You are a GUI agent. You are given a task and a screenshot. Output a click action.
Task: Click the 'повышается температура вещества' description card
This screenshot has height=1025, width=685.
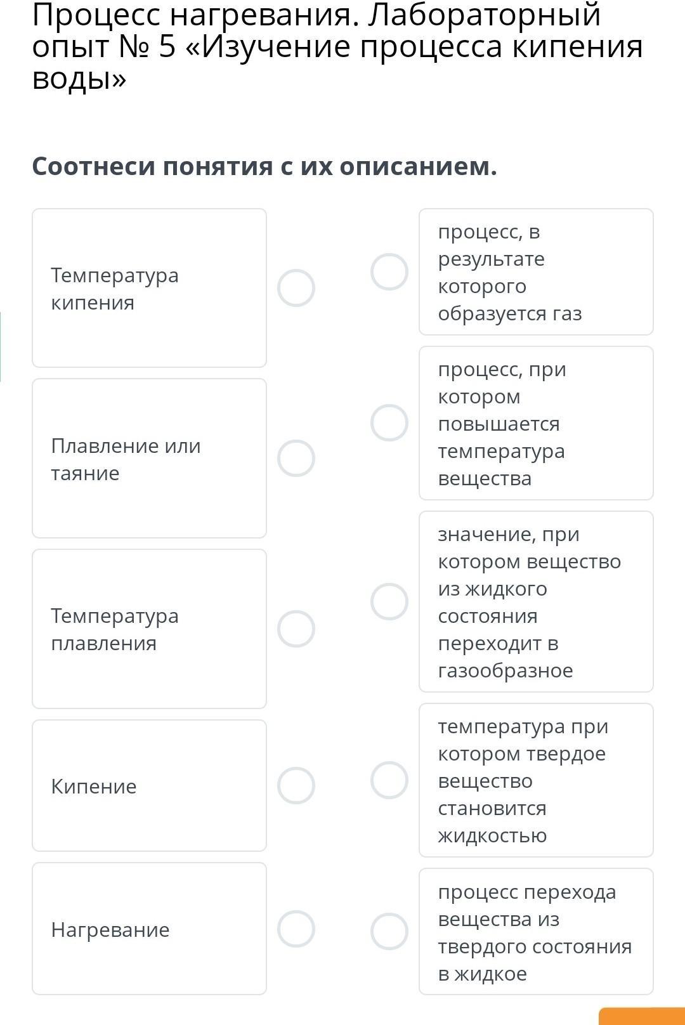[536, 423]
